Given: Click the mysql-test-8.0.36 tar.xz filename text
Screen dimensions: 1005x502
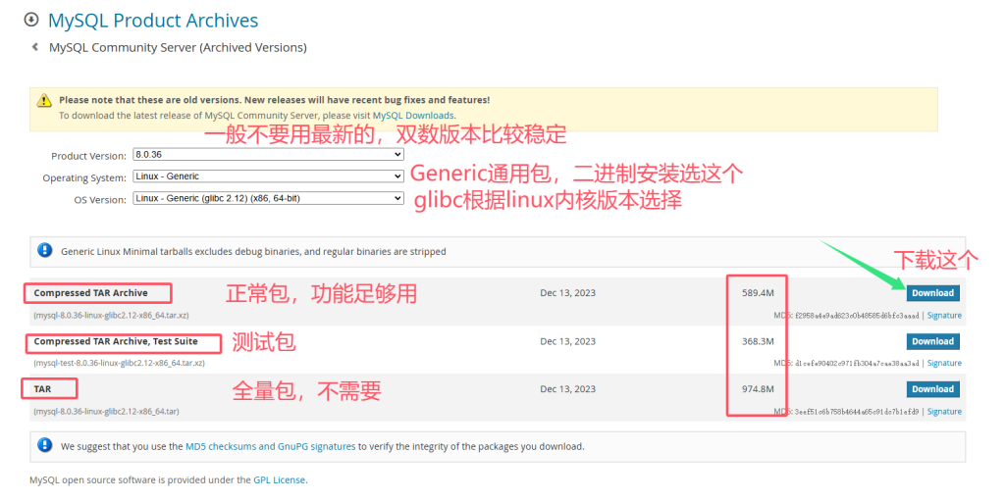Looking at the screenshot, I should click(119, 363).
